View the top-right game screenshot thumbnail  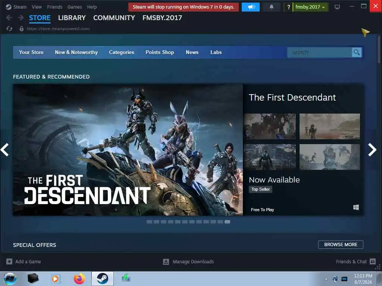[x=330, y=127]
